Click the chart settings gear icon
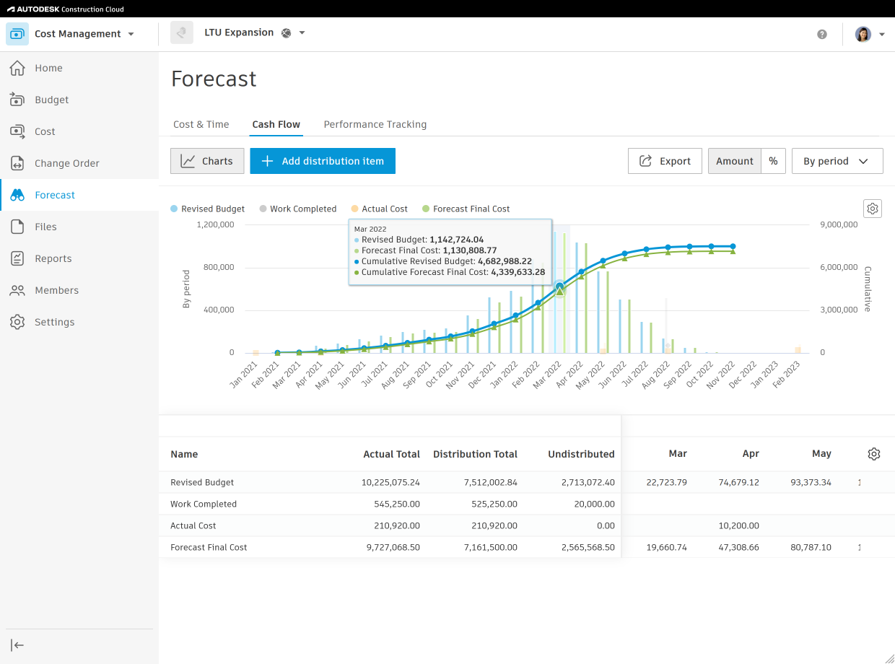Image resolution: width=895 pixels, height=664 pixels. pyautogui.click(x=873, y=209)
